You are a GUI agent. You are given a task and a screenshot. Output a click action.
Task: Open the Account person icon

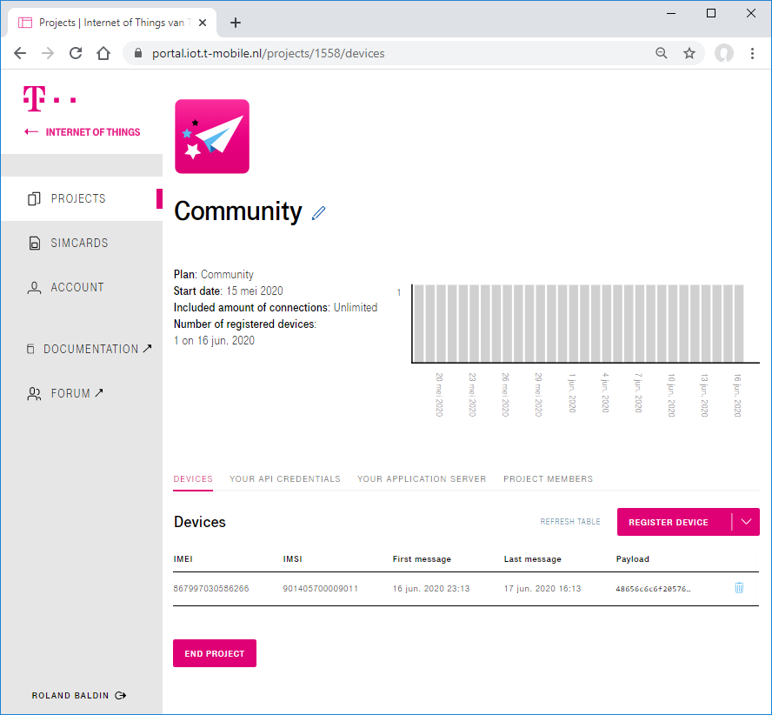[34, 288]
